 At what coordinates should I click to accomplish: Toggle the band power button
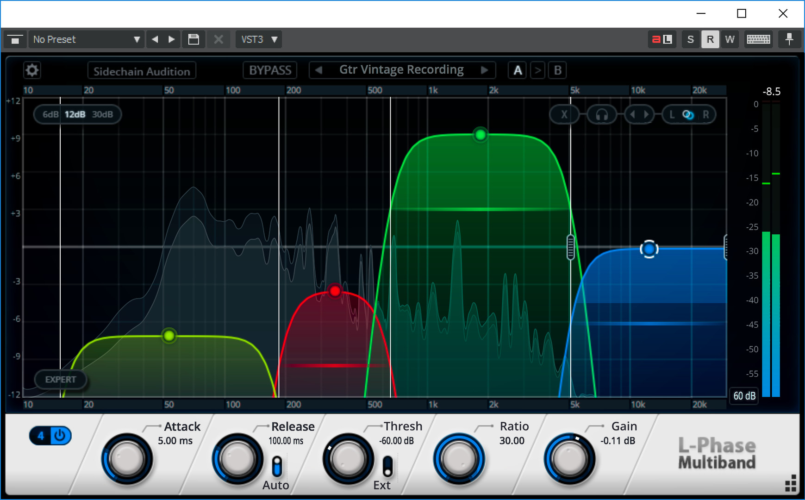tap(59, 435)
